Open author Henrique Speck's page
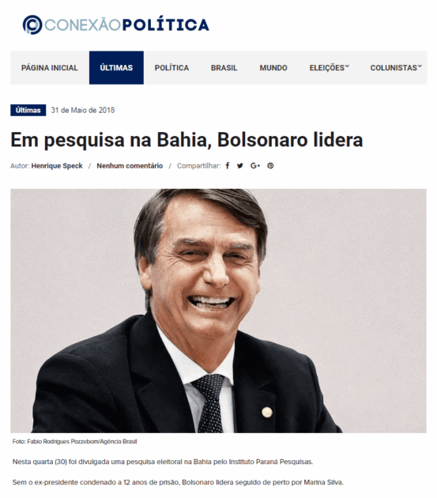Screen dimensions: 437x498 [57, 166]
